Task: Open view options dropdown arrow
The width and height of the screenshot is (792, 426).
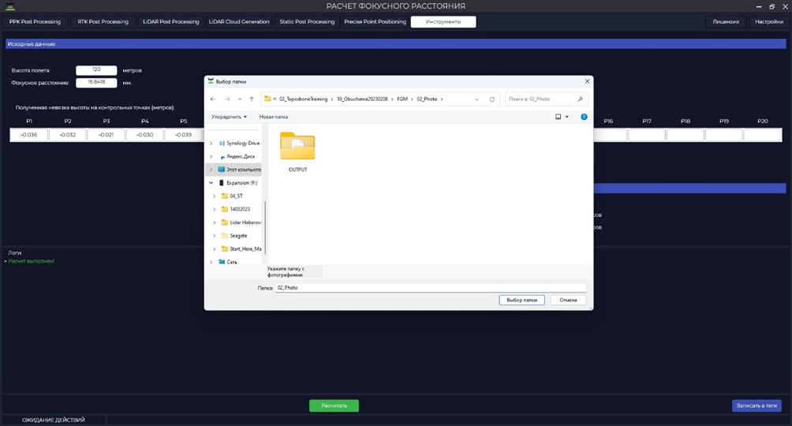Action: tap(566, 117)
